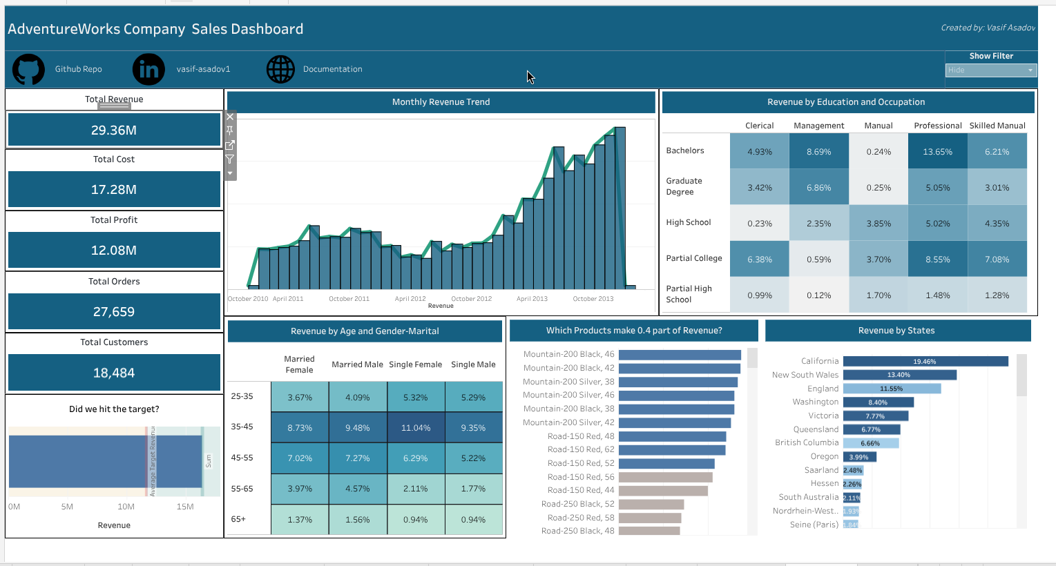Image resolution: width=1056 pixels, height=566 pixels.
Task: Click 'Which Products make 0.4 part of Revenue?' title
Action: point(634,331)
